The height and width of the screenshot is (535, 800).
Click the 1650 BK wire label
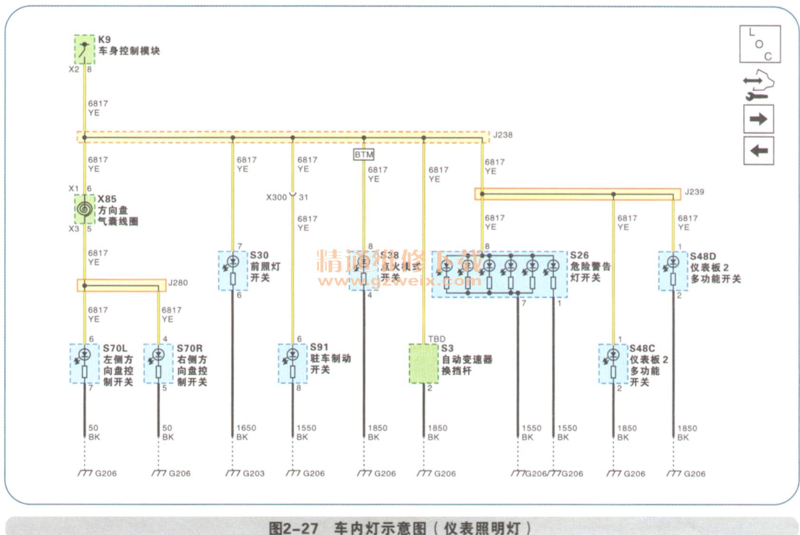coord(246,432)
